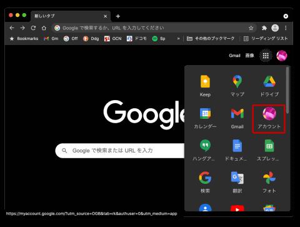The width and height of the screenshot is (300, 227).
Task: Open the Sp Spotify bookmark
Action: click(159, 39)
